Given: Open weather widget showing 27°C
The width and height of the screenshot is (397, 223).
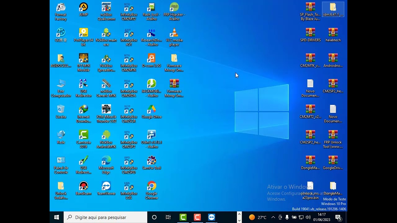Looking at the screenshot, I should (258, 217).
